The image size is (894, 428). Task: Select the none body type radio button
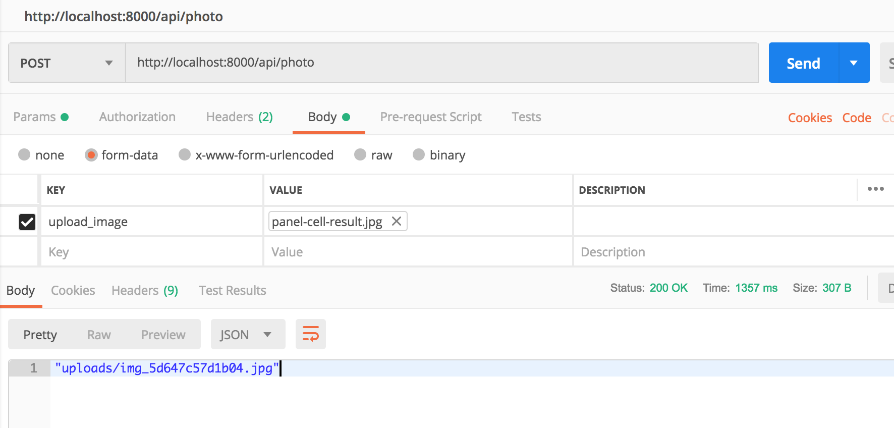24,154
